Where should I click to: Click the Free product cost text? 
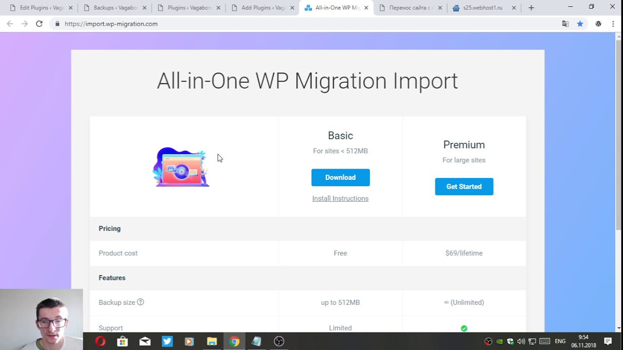[340, 253]
